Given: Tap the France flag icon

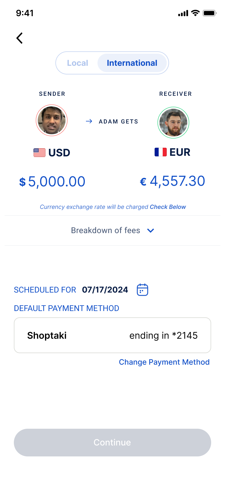Looking at the screenshot, I should 160,152.
